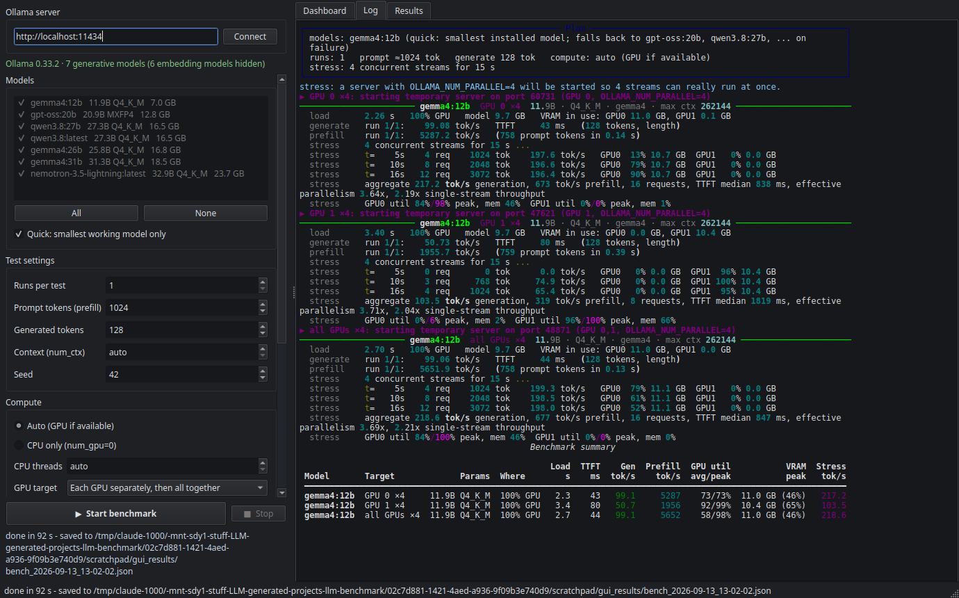Click the "Benchmark summary" heading in log
This screenshot has width=959, height=598.
point(573,447)
